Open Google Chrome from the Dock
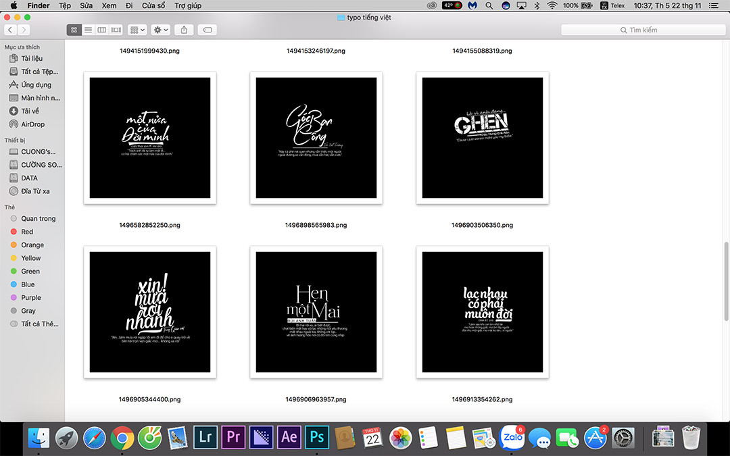The height and width of the screenshot is (456, 730). pyautogui.click(x=122, y=438)
